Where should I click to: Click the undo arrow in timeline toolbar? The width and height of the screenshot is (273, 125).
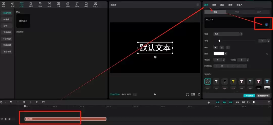[x=11, y=102]
